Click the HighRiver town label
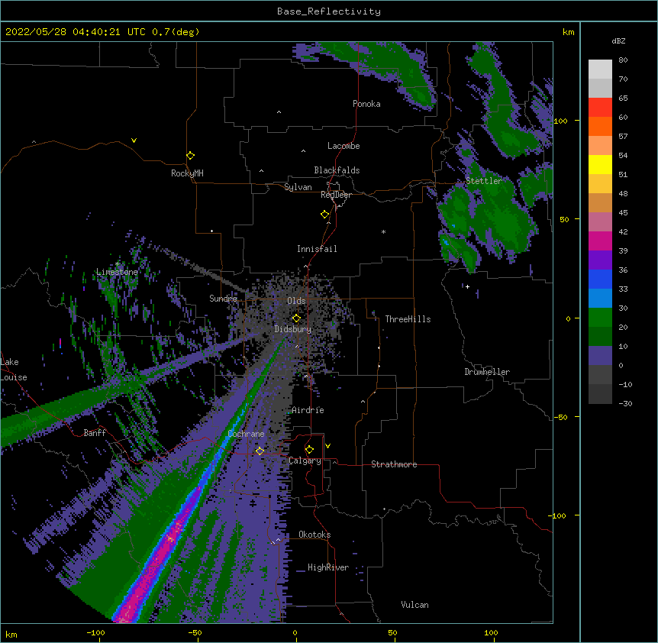 tap(328, 567)
